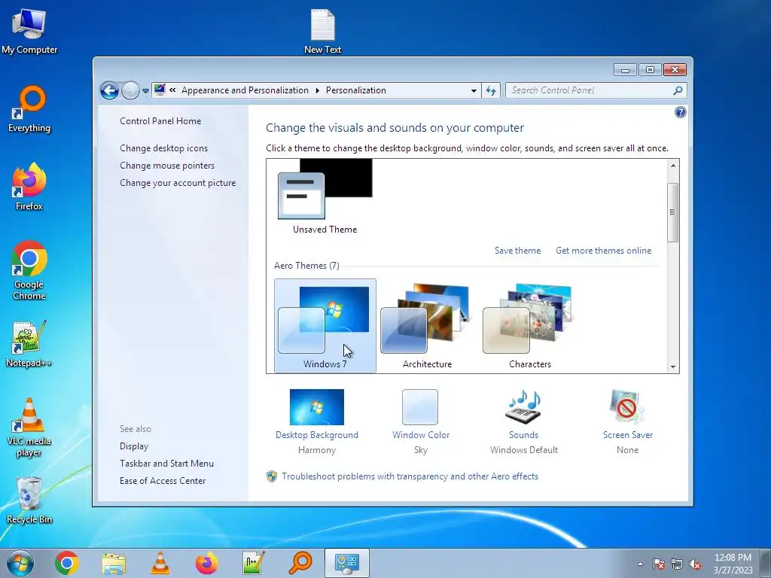The height and width of the screenshot is (578, 771).
Task: Show hidden icons in system tray
Action: [640, 564]
